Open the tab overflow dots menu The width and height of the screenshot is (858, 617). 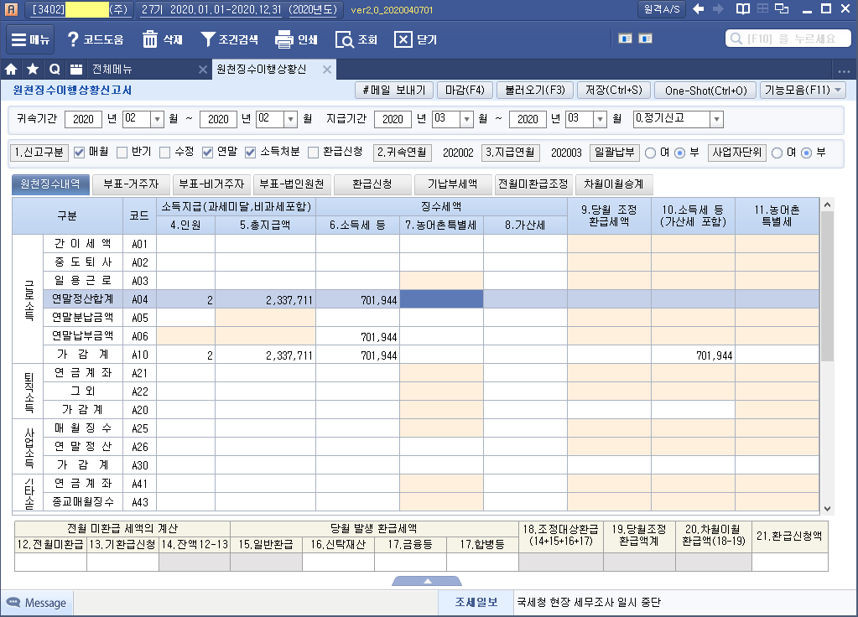tap(844, 71)
